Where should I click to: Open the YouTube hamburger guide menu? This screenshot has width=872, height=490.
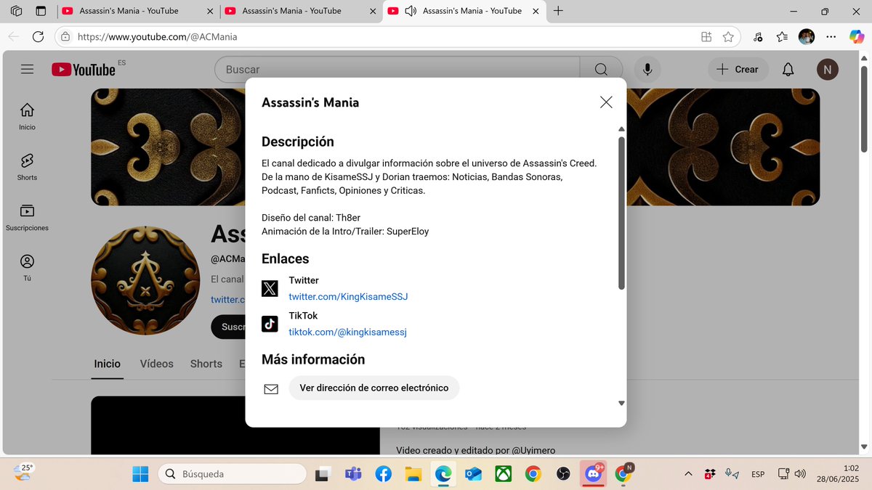[x=28, y=69]
